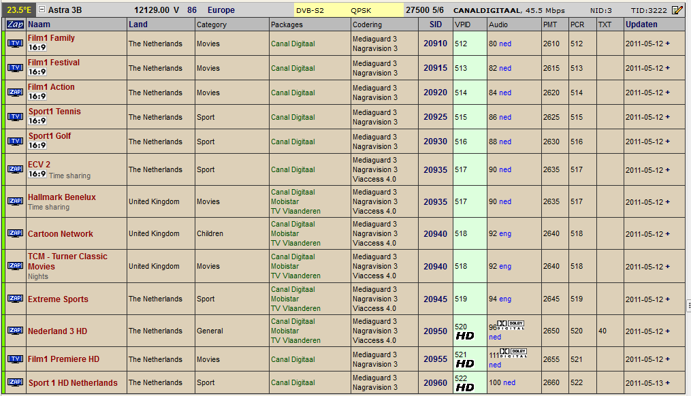The image size is (691, 396).
Task: Click the side panel handle at right edge
Action: [x=688, y=306]
